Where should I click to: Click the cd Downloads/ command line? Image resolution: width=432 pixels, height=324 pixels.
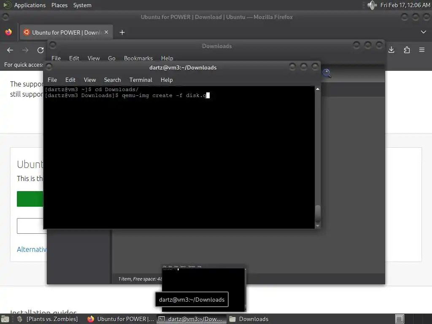pos(92,89)
